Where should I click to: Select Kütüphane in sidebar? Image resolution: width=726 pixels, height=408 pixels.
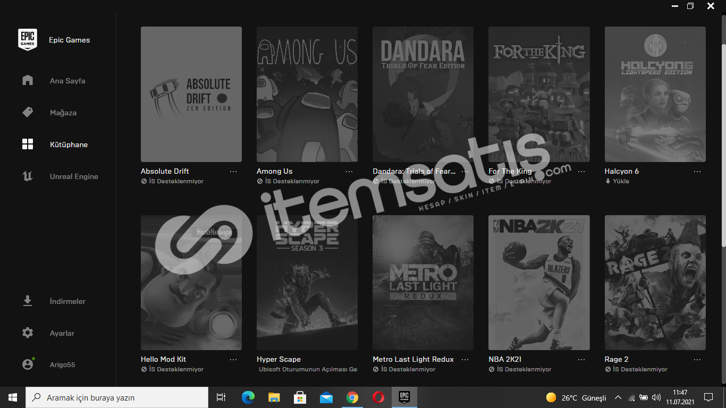tap(69, 144)
